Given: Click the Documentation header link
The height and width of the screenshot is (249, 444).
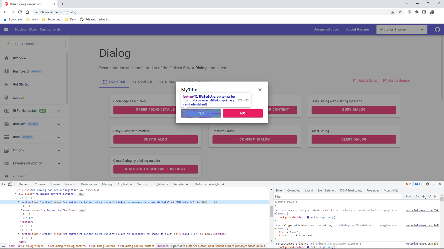Looking at the screenshot, I should point(326,30).
